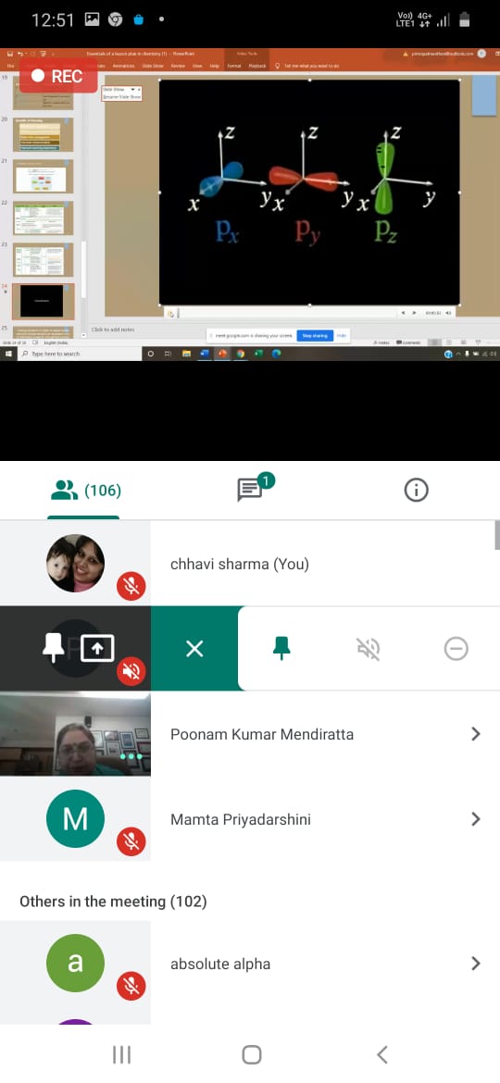
Task: Close the participant action panel with the X
Action: 194,649
